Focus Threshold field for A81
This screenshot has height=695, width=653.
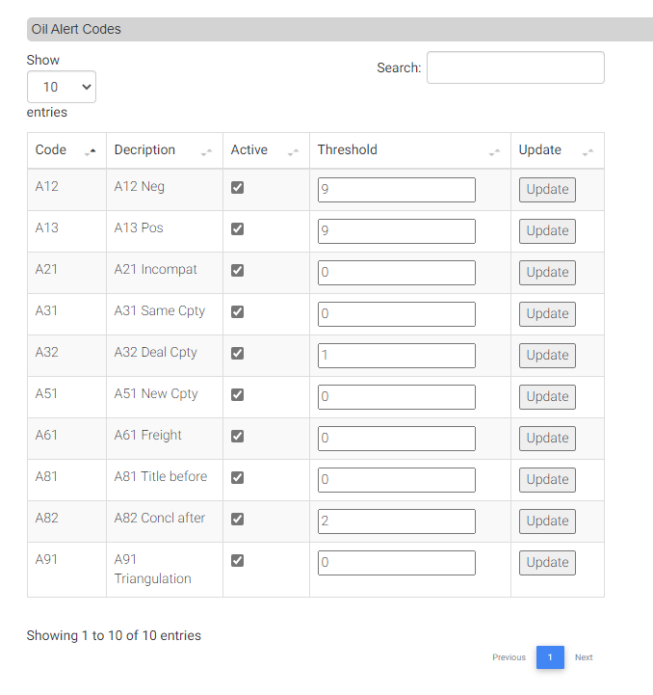pos(397,480)
